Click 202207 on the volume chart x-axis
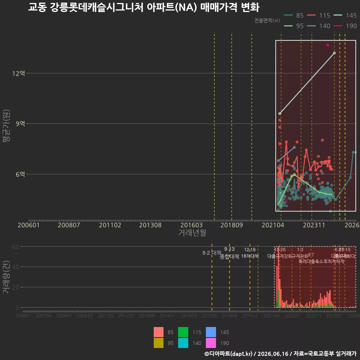 coord(292,316)
